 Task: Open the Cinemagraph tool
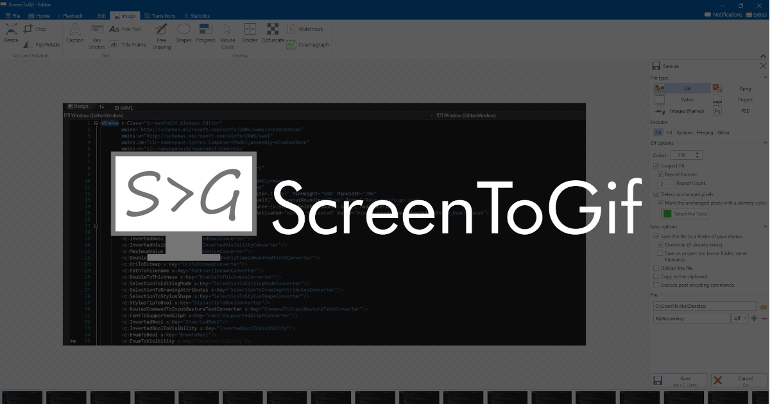click(x=308, y=45)
